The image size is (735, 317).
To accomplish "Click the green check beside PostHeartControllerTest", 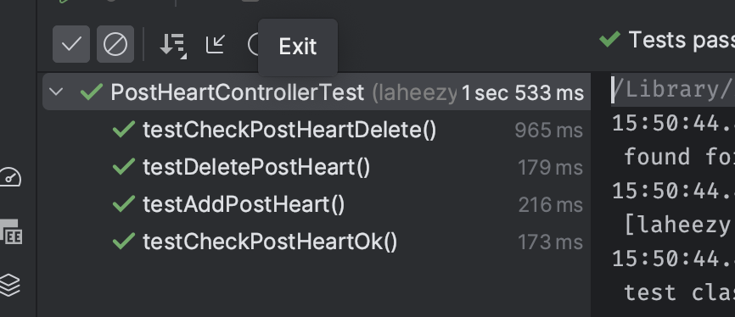I will coord(92,92).
